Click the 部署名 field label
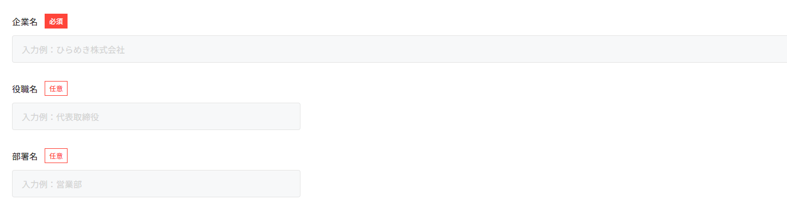This screenshot has width=787, height=211. click(25, 156)
